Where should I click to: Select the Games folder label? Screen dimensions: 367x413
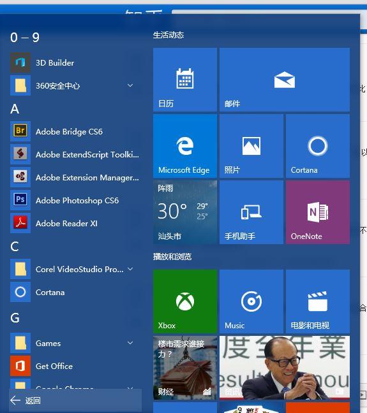point(49,343)
